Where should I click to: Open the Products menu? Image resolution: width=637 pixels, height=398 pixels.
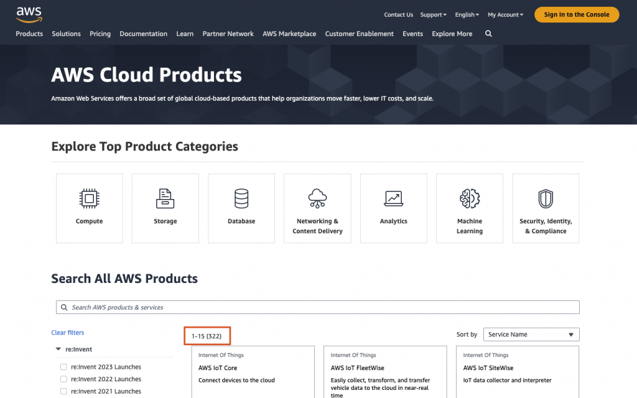coord(29,34)
